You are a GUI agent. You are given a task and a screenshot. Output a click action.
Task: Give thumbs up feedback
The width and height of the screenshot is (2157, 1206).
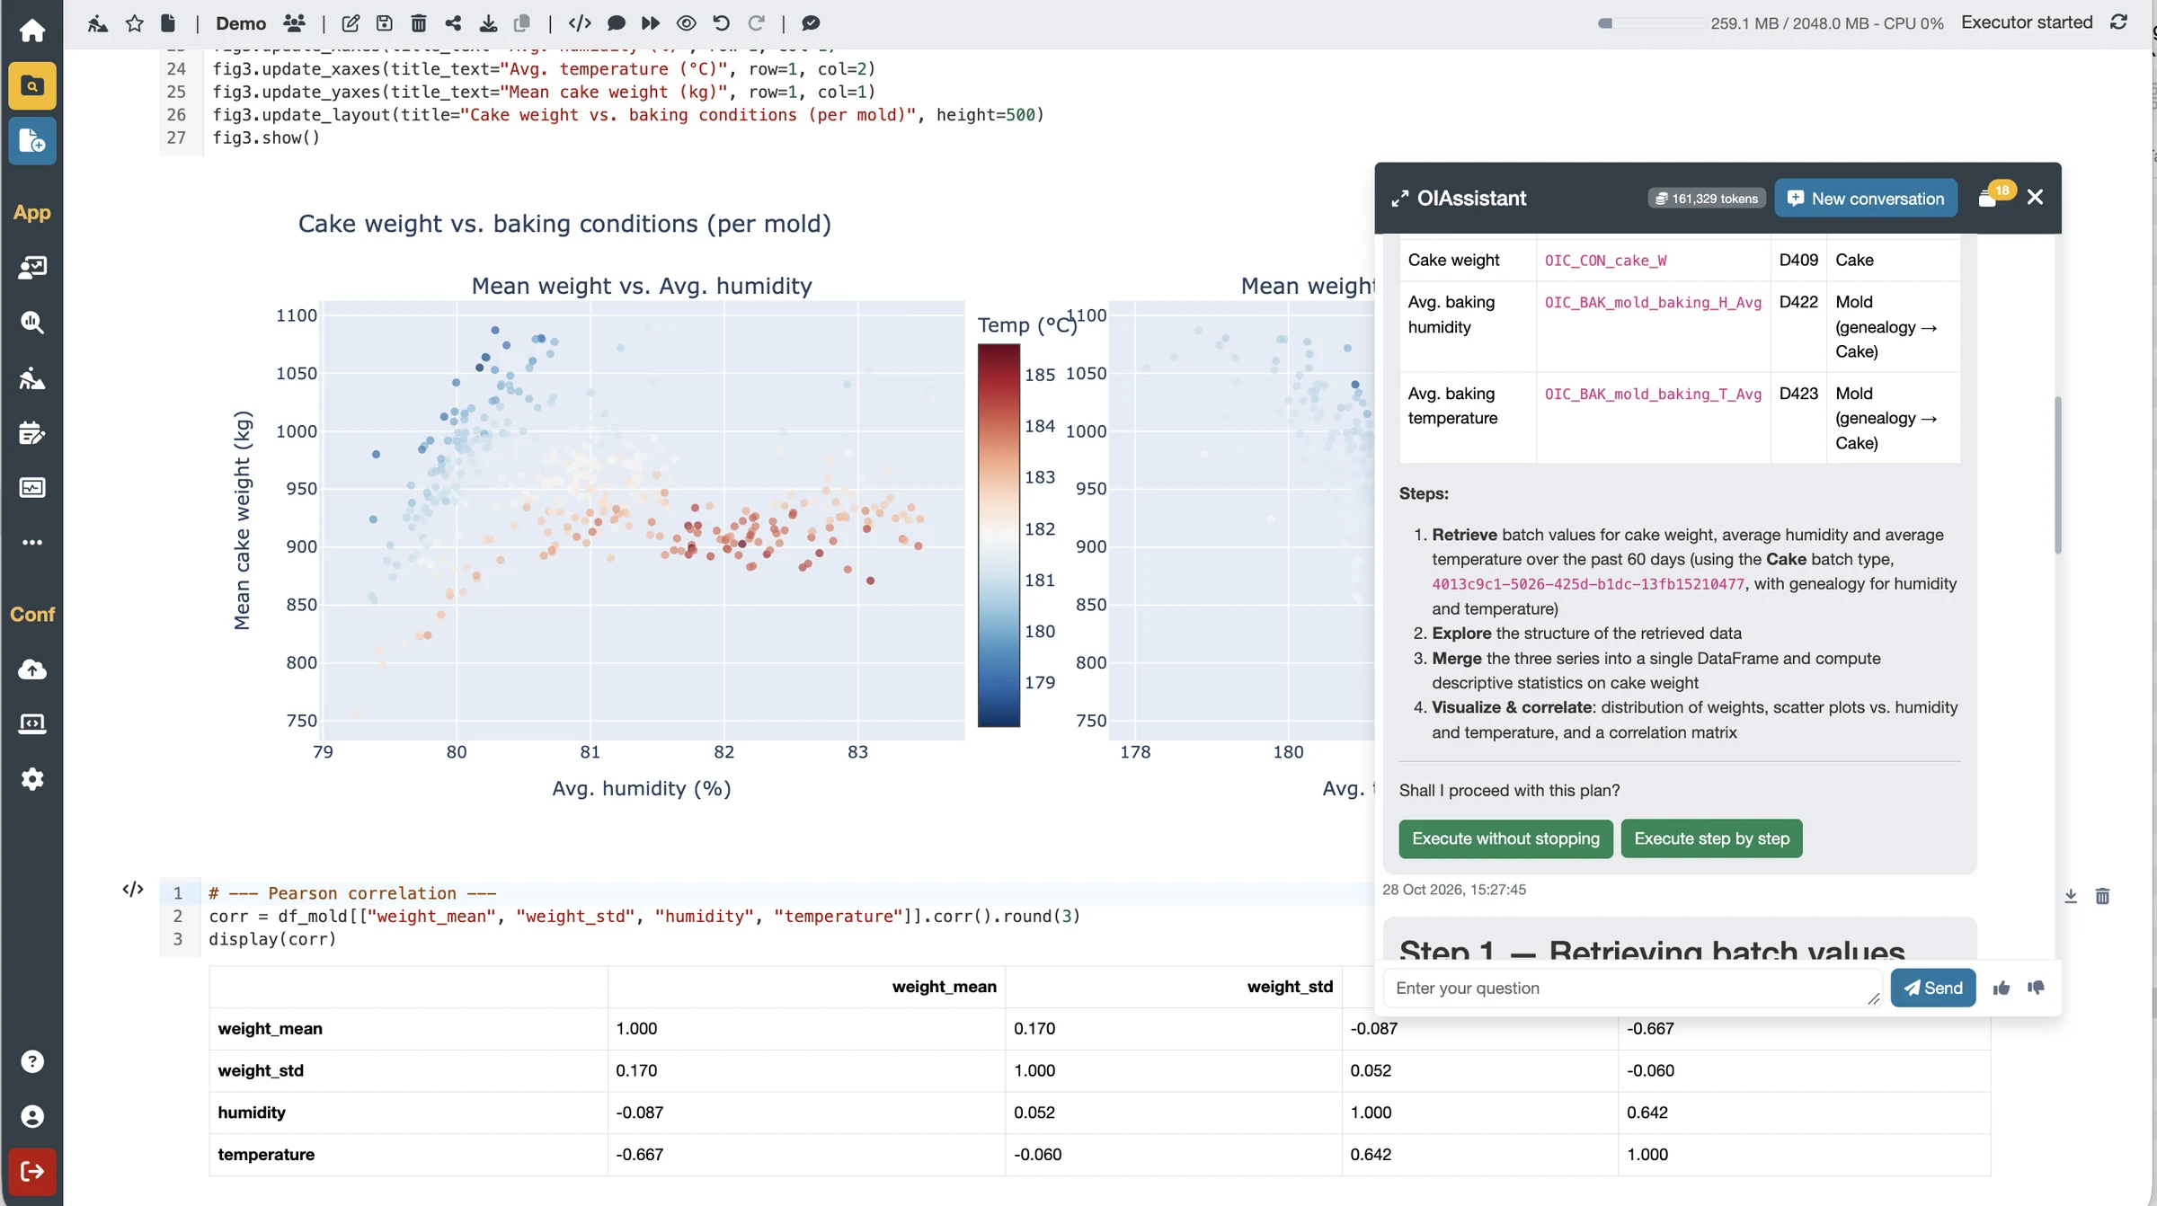click(2002, 988)
